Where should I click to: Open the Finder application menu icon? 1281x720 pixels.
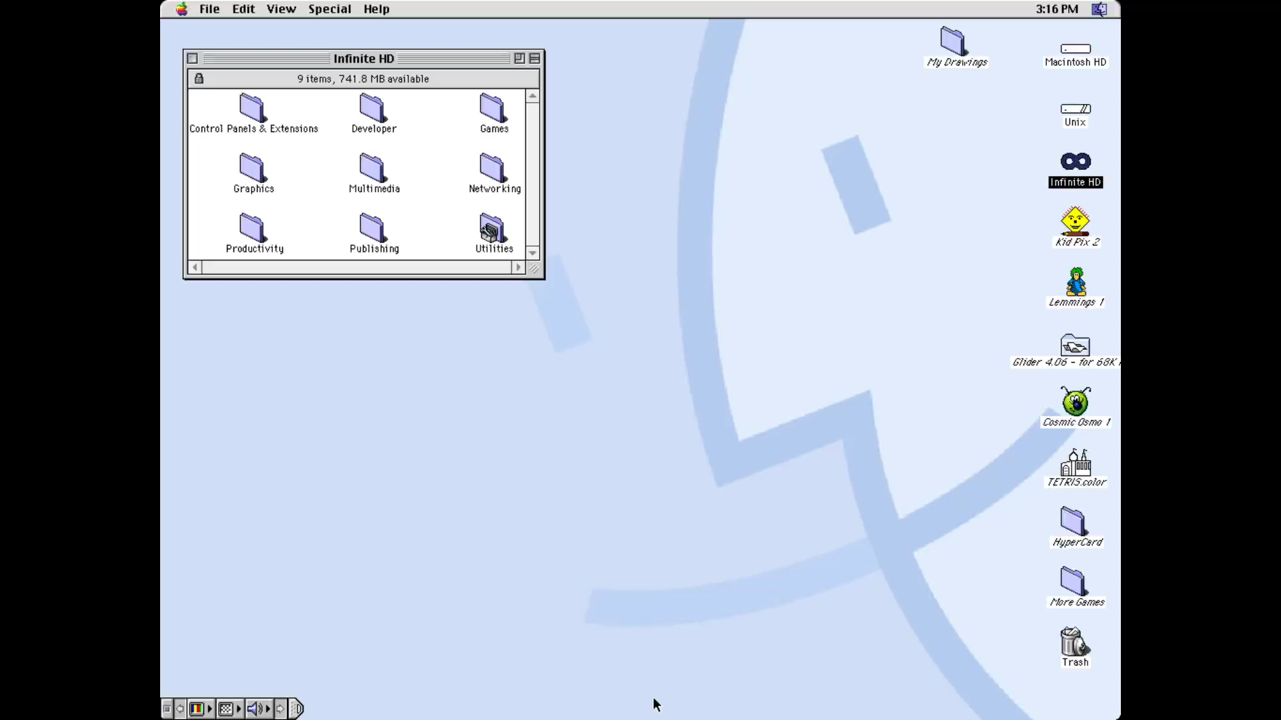(x=1099, y=9)
